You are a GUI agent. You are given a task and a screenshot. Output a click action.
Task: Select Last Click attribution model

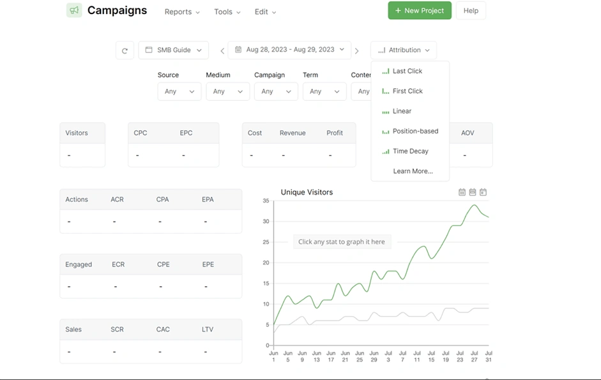(x=407, y=71)
